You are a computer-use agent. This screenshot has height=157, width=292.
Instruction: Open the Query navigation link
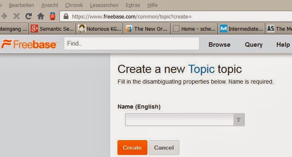254,45
